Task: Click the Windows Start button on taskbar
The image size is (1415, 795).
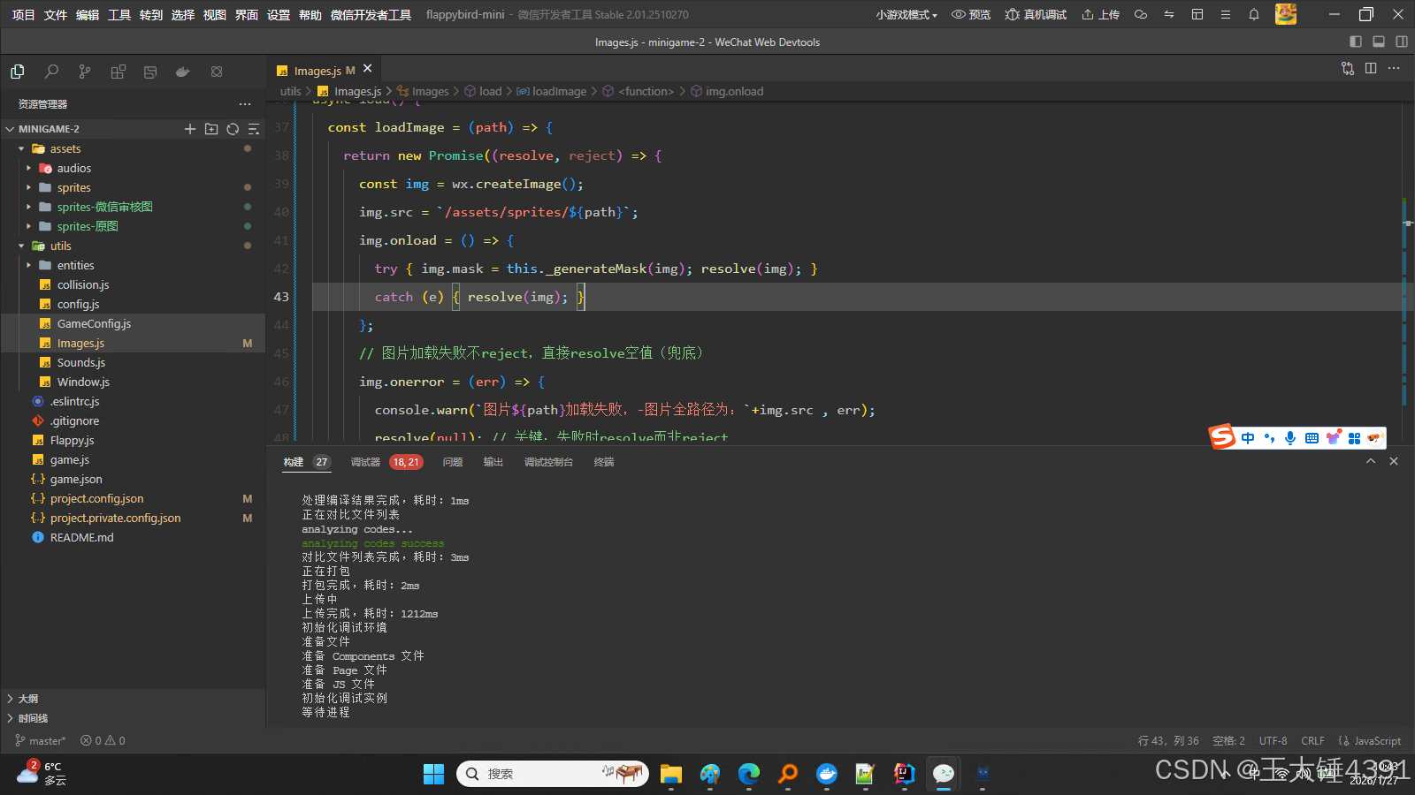Action: [x=433, y=774]
